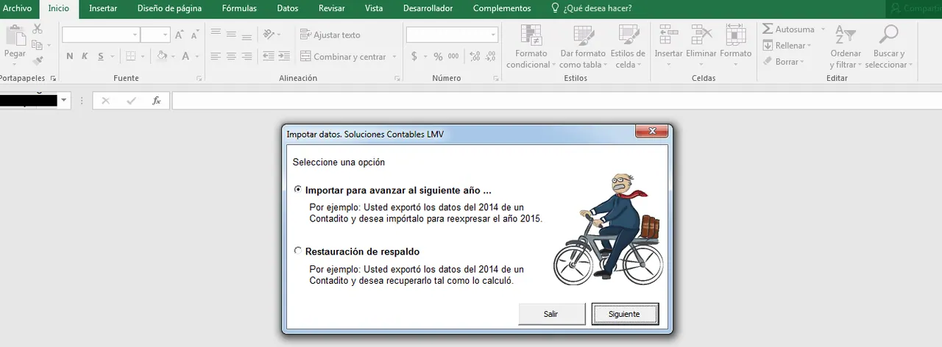The width and height of the screenshot is (942, 347).
Task: Switch to the Insertar ribbon tab
Action: pyautogui.click(x=103, y=9)
